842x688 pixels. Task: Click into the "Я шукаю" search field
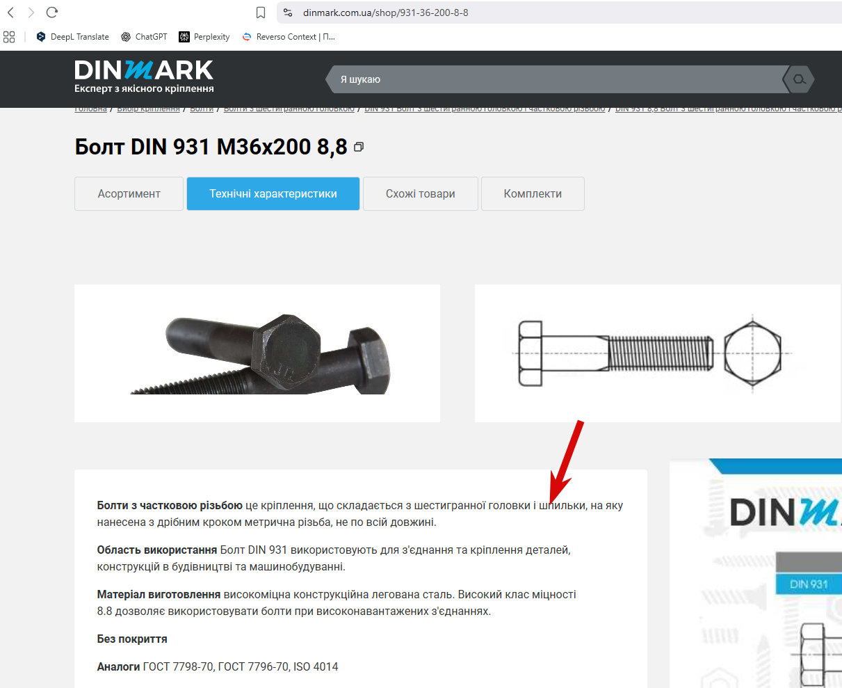pos(556,79)
